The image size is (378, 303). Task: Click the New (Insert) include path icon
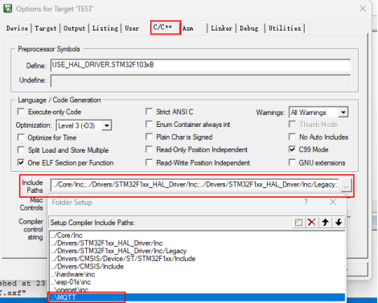click(298, 223)
